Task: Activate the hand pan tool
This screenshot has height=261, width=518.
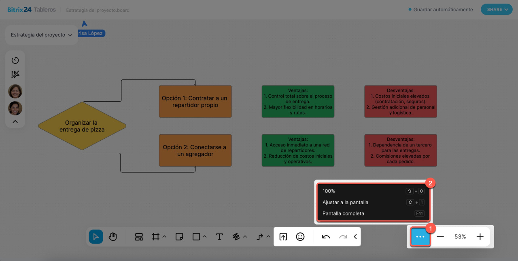Action: [113, 237]
